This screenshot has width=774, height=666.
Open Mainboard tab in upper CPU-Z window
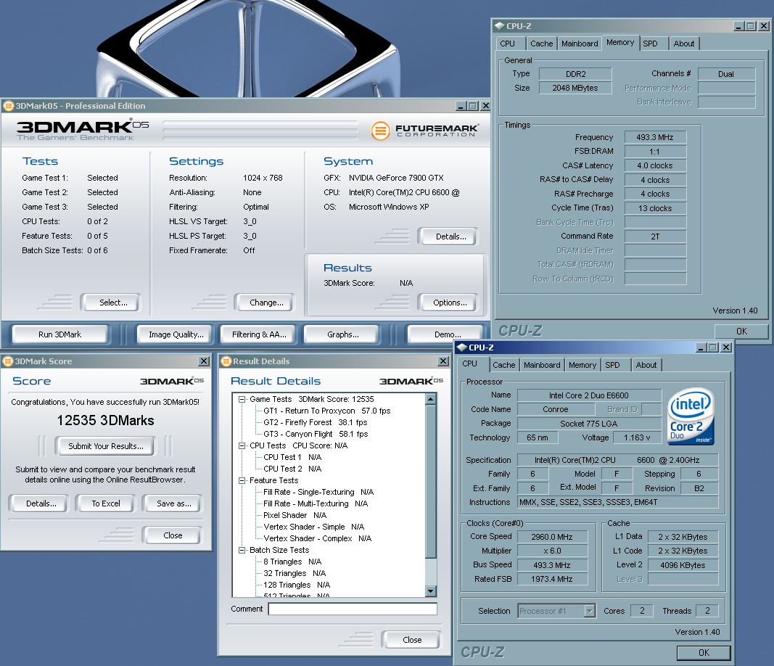coord(580,44)
